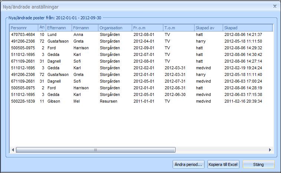Sort by Skapad av column header
281x173 pixels.
tap(208, 28)
